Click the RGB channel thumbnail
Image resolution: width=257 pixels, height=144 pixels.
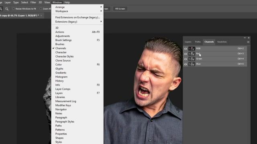coord(192,49)
